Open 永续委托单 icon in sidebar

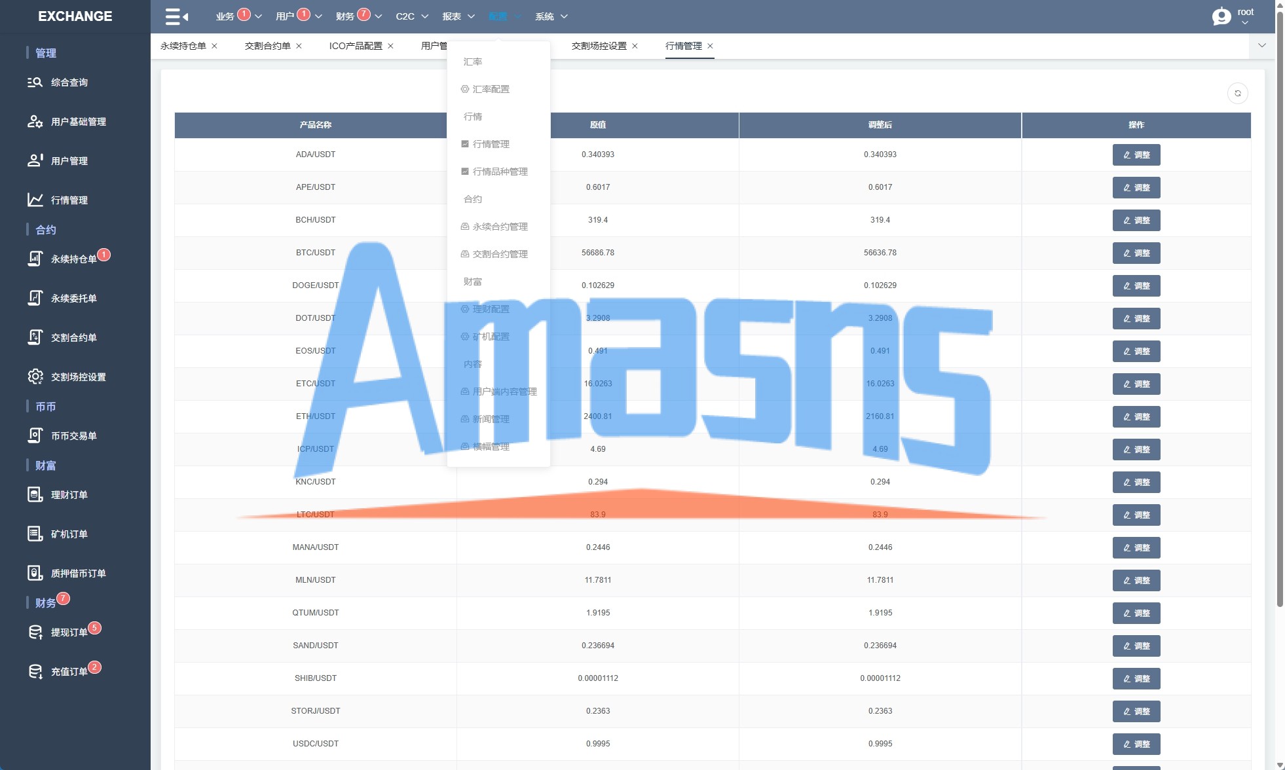coord(35,299)
